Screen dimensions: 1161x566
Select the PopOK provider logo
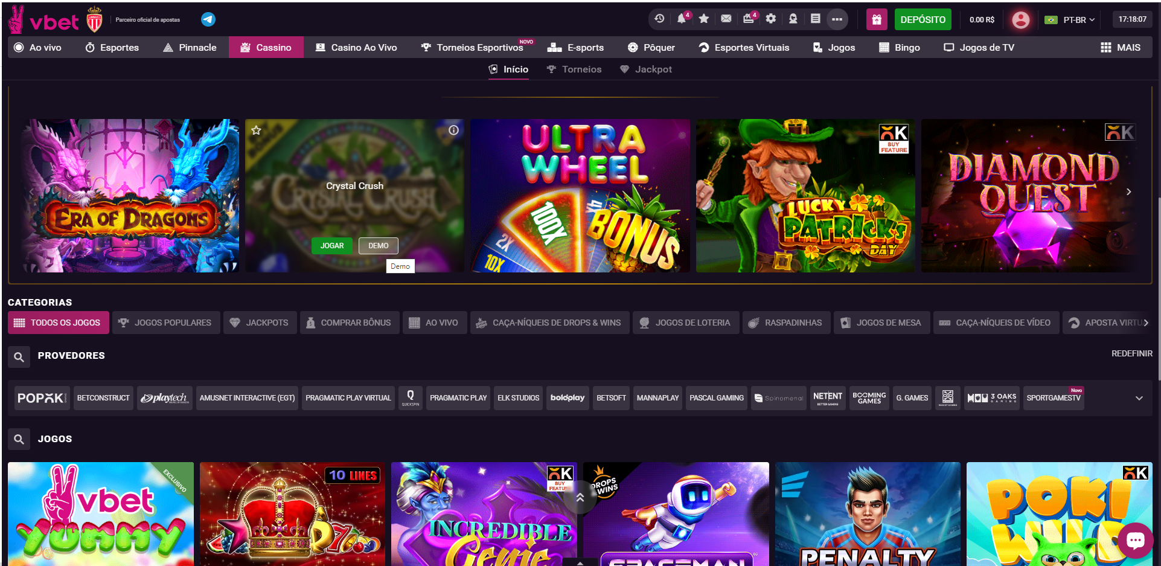(x=42, y=398)
